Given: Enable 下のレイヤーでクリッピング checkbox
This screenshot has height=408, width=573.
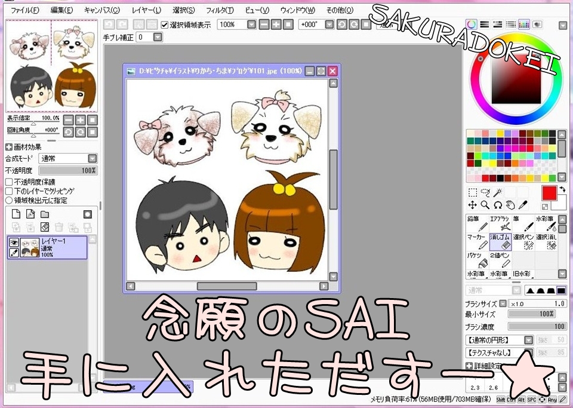Looking at the screenshot, I should pyautogui.click(x=9, y=191).
